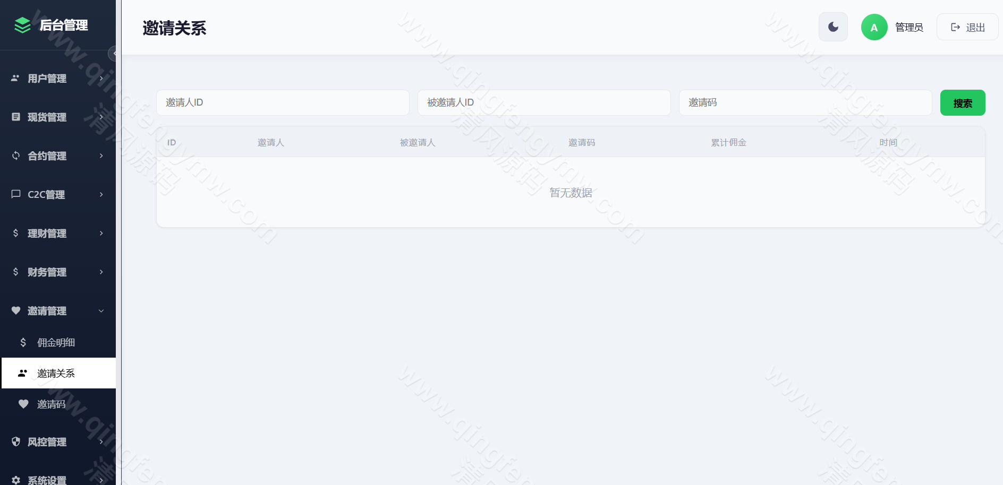Click the 时间 column header

click(x=888, y=142)
